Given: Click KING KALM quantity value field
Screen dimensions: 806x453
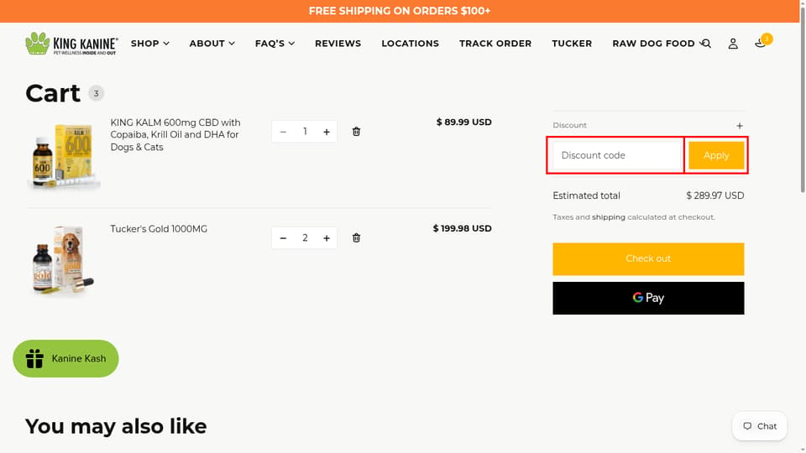Looking at the screenshot, I should pos(305,132).
